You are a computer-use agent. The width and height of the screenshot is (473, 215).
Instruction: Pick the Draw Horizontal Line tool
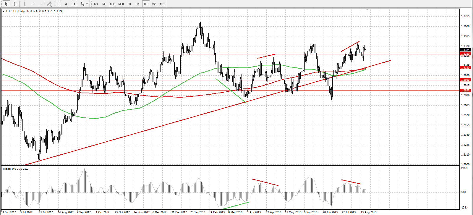33,4
